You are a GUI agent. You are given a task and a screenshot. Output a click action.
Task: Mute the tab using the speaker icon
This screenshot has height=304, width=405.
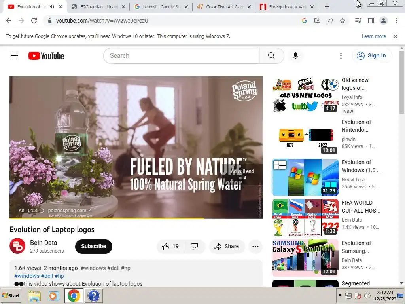[52, 7]
